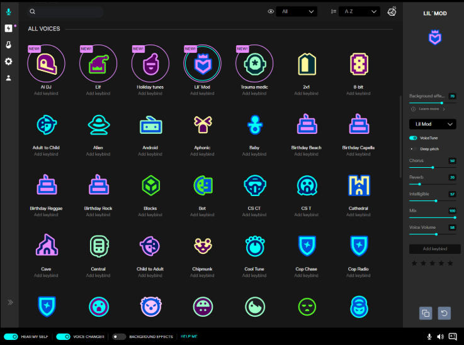Viewport: 464px width, 345px height.
Task: Adjust the Chorus slider
Action: (433, 168)
